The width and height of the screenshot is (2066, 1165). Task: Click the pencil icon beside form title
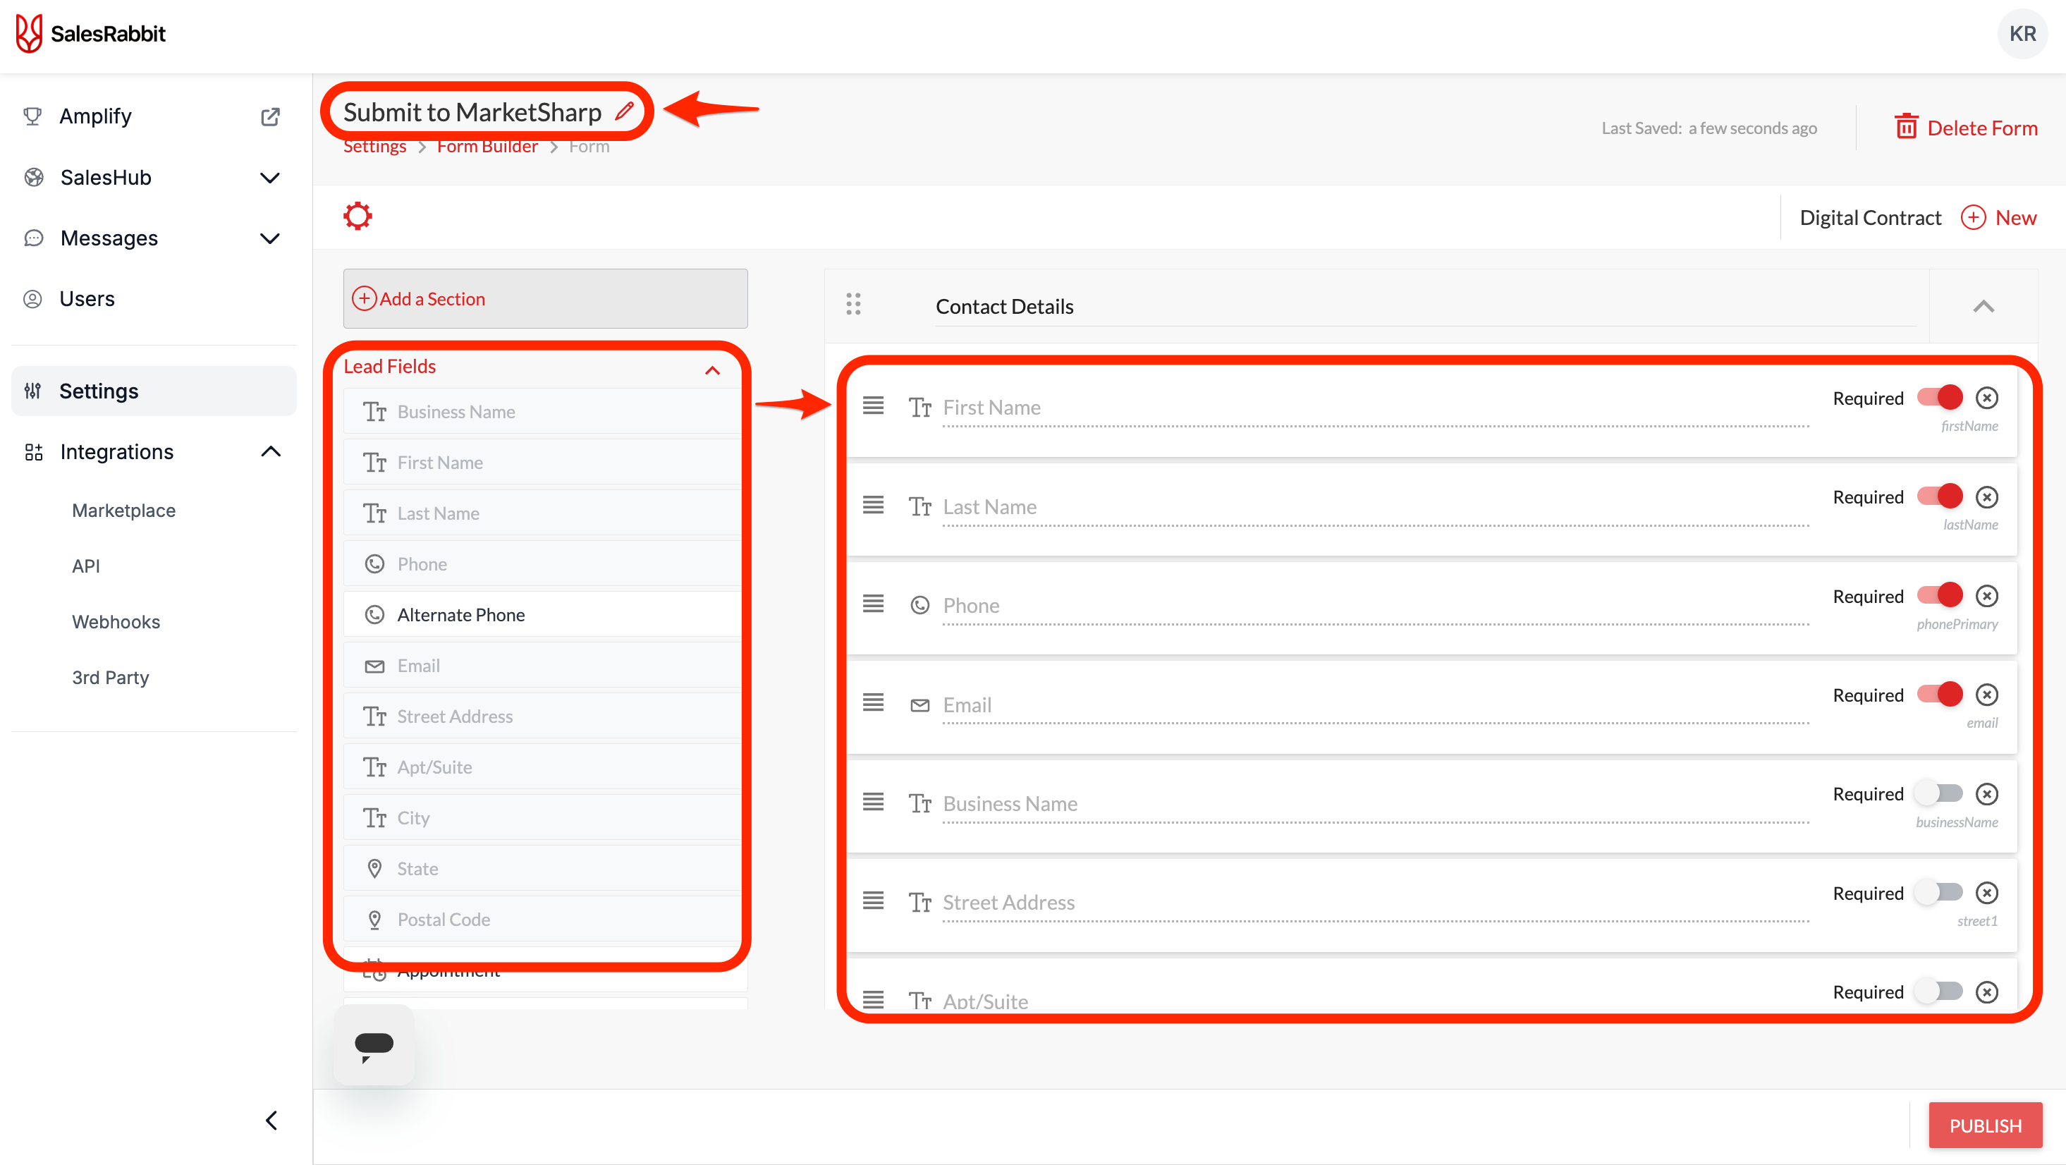click(x=624, y=111)
